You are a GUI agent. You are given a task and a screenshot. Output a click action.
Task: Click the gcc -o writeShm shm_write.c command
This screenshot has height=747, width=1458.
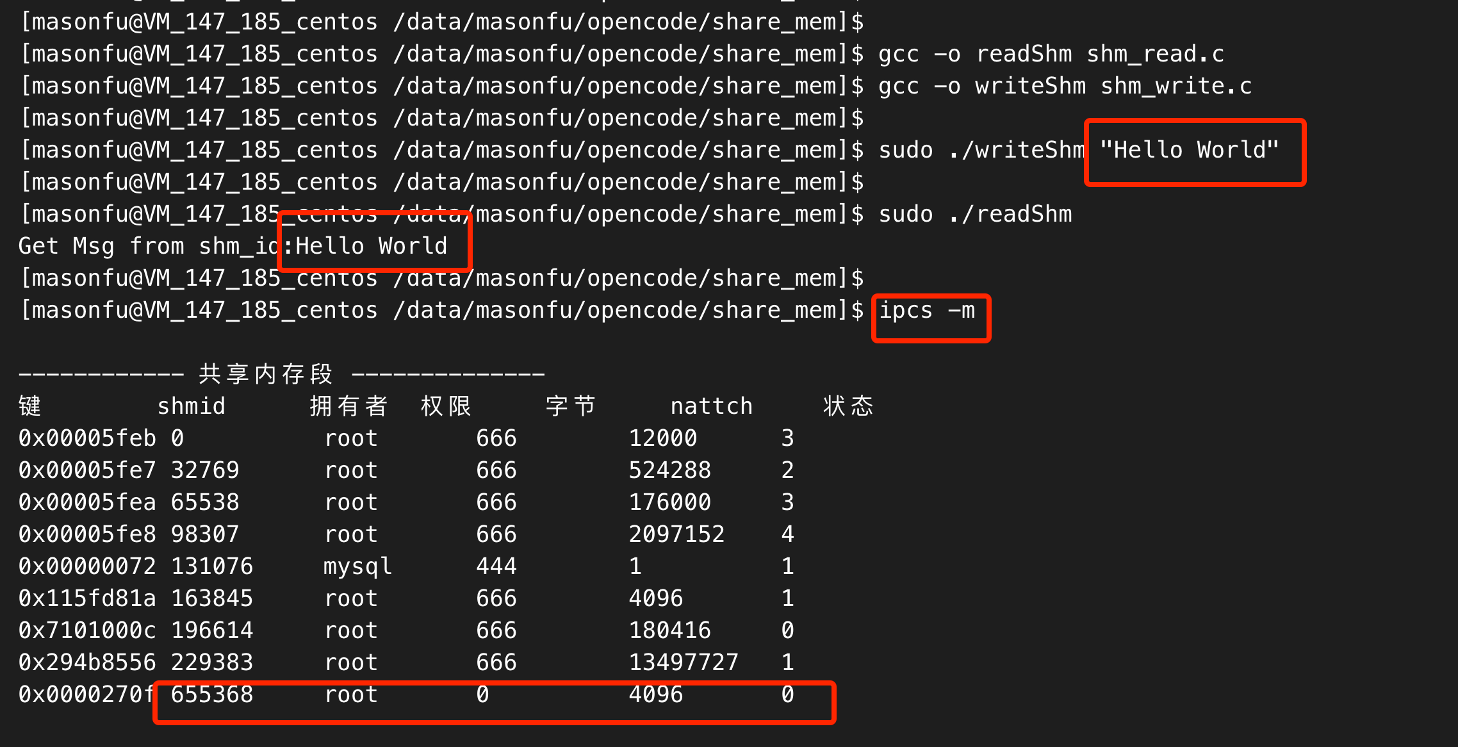(1064, 86)
